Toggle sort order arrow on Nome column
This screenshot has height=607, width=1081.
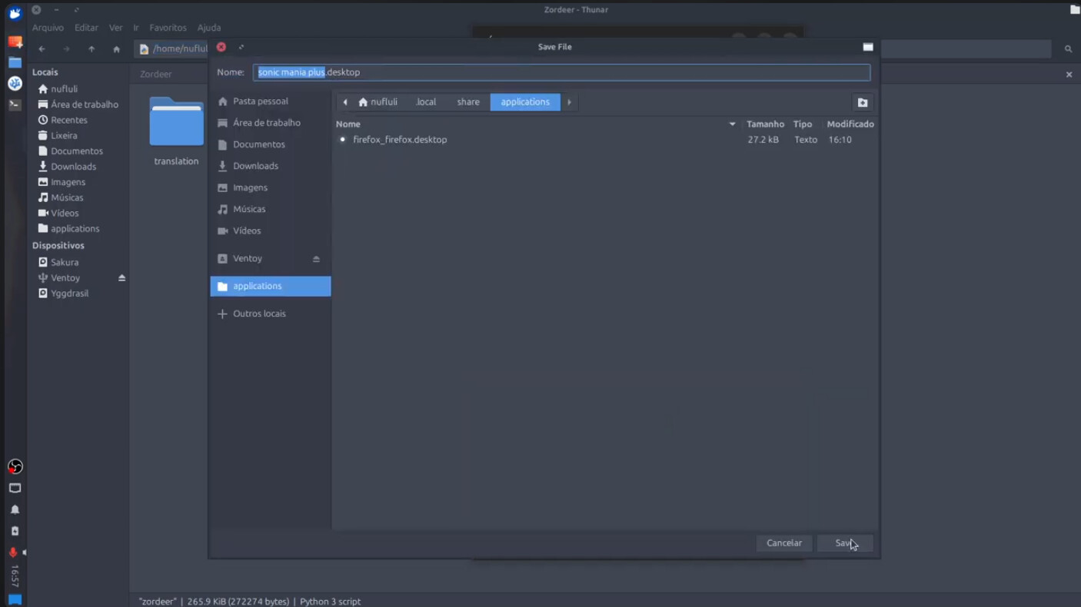click(732, 124)
